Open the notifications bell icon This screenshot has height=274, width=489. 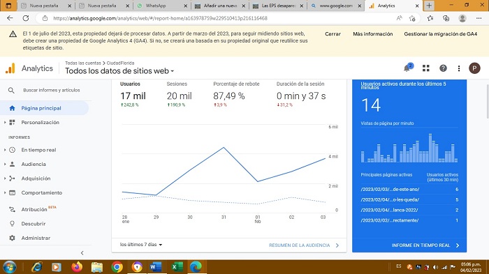[407, 68]
